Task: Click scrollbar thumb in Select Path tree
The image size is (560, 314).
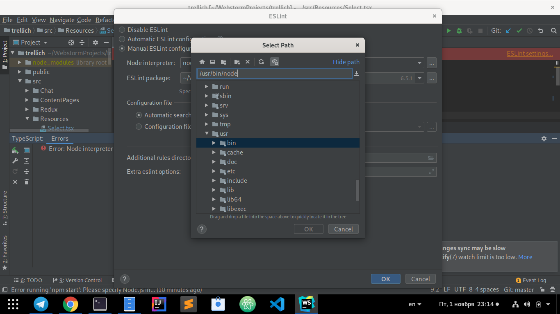Action: 357,190
